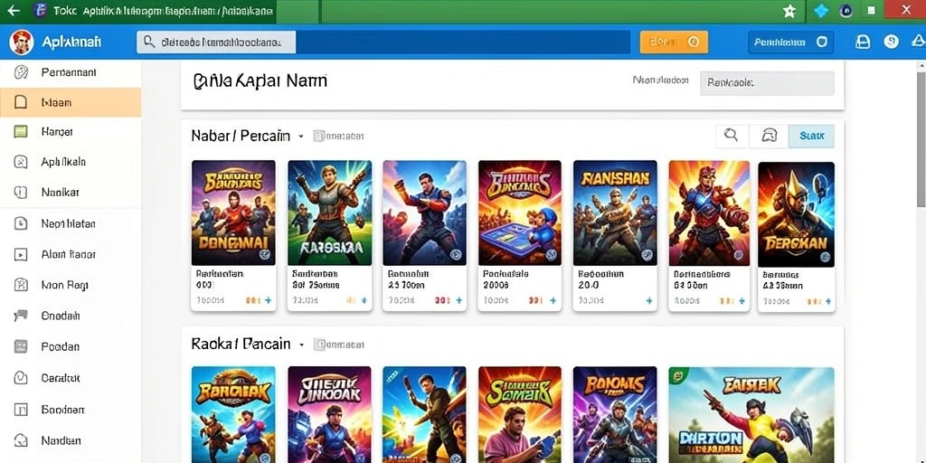Click the icon beside Caralak in sidebar
Viewport: 926px width, 463px height.
coord(21,377)
